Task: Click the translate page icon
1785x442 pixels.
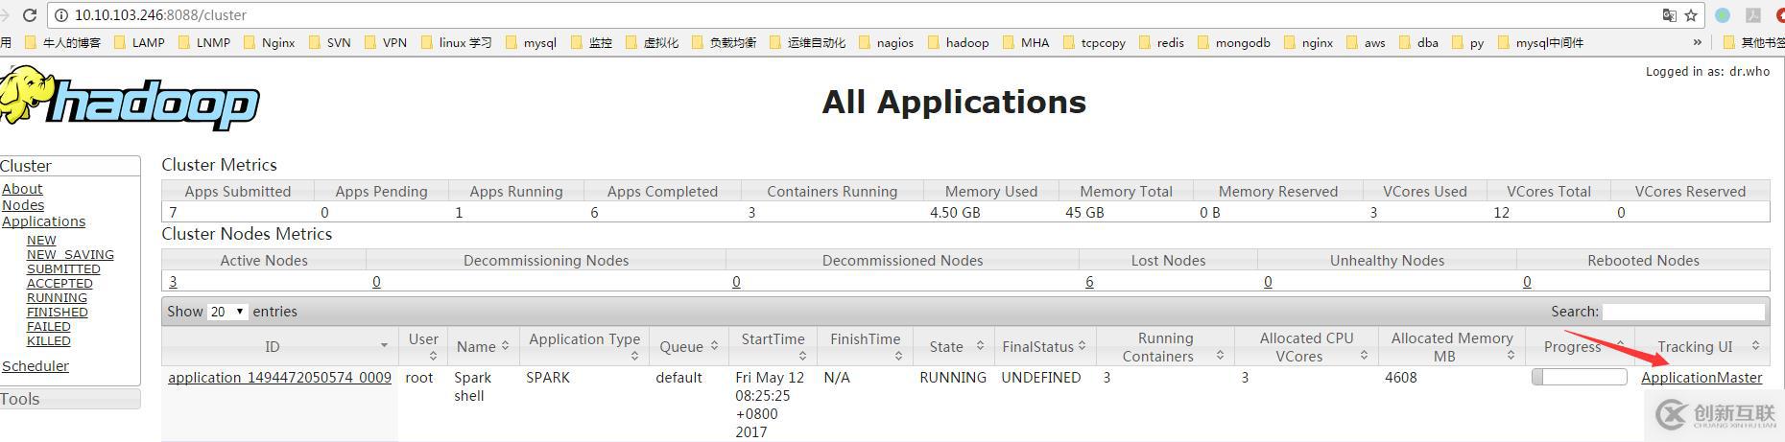Action: pos(1670,15)
